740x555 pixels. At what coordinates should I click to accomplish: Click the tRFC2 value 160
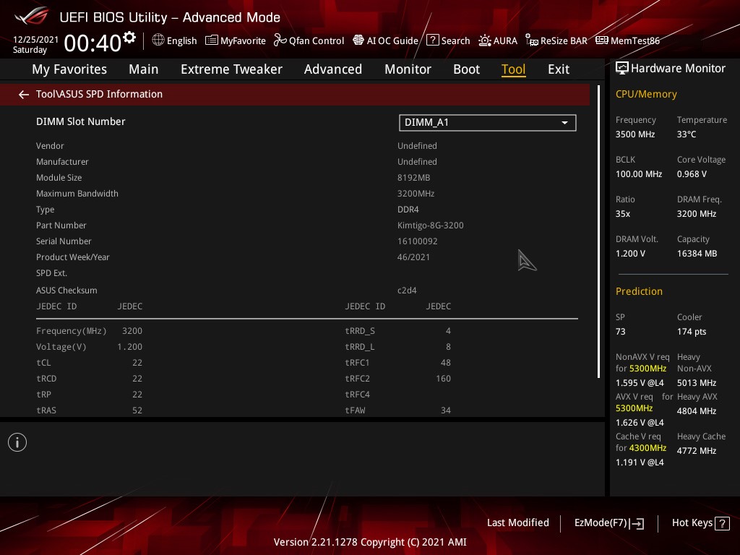(443, 379)
